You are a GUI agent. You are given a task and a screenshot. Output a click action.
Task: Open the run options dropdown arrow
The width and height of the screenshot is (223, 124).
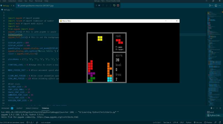(212, 6)
